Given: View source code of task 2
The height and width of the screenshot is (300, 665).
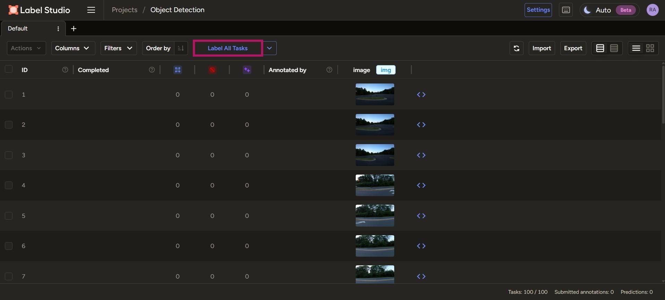Looking at the screenshot, I should pyautogui.click(x=421, y=125).
